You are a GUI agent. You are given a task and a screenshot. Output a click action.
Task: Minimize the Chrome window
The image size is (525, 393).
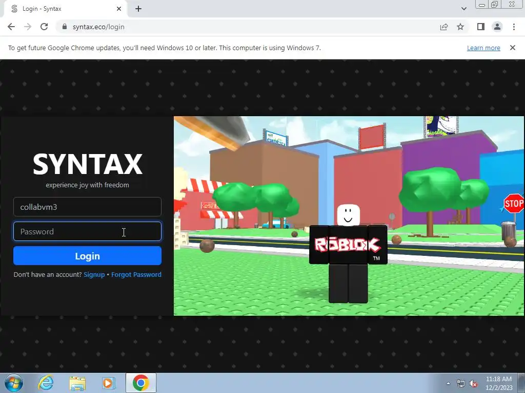tap(482, 4)
